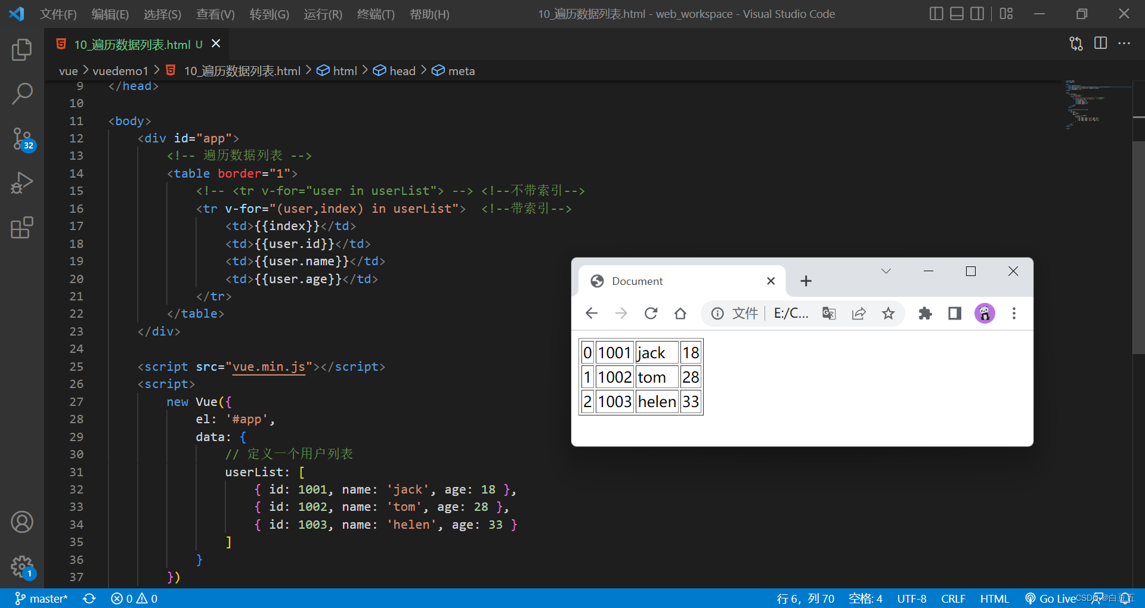Open the Extensions view

22,227
